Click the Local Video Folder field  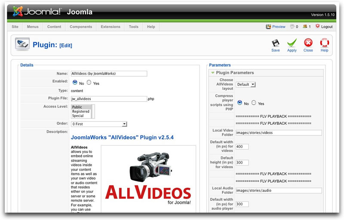[279, 133]
